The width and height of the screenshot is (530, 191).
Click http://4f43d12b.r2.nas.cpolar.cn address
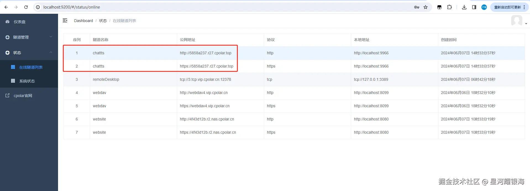(x=207, y=119)
